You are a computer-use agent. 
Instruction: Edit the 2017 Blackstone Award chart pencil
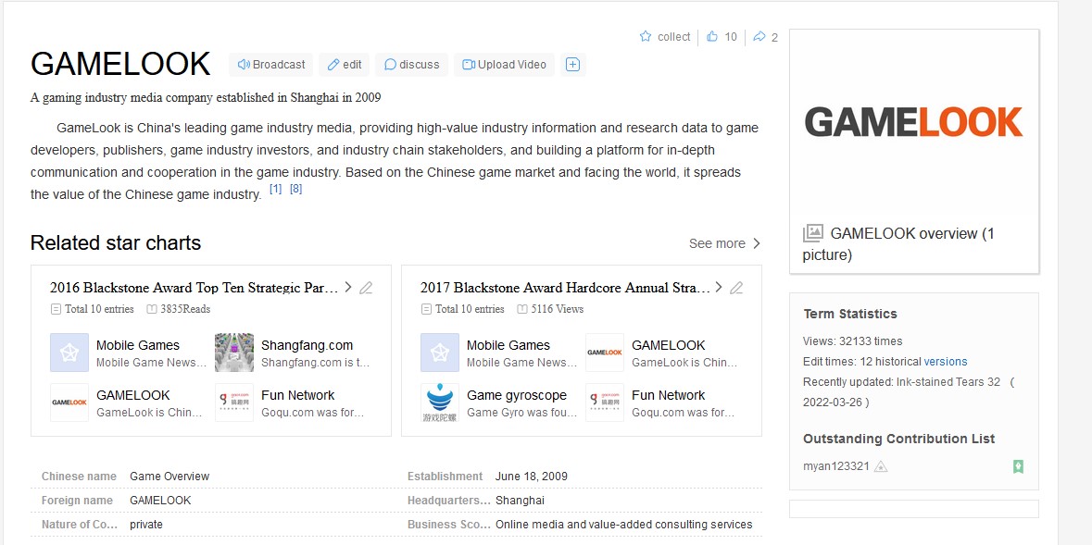point(737,288)
